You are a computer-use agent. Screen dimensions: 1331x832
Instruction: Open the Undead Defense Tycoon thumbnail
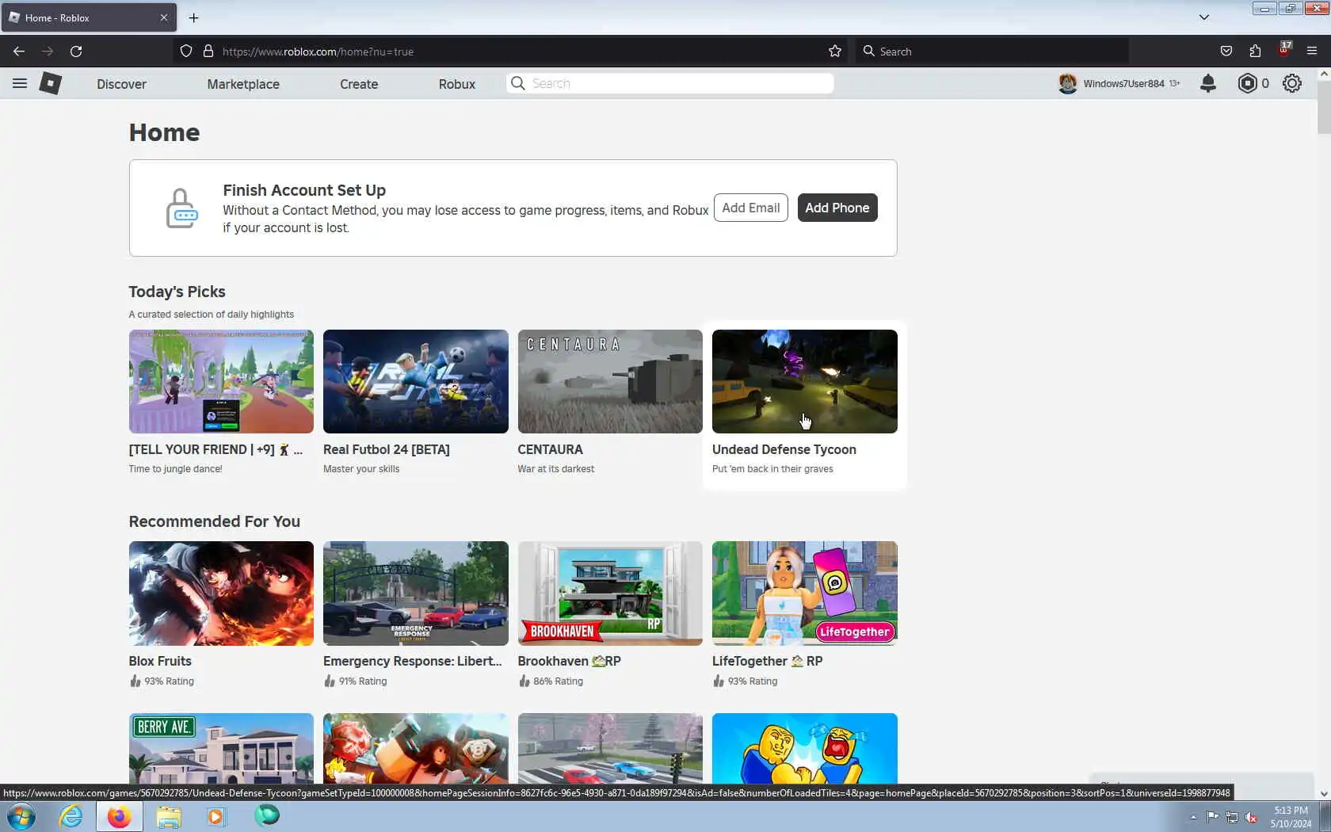(804, 381)
